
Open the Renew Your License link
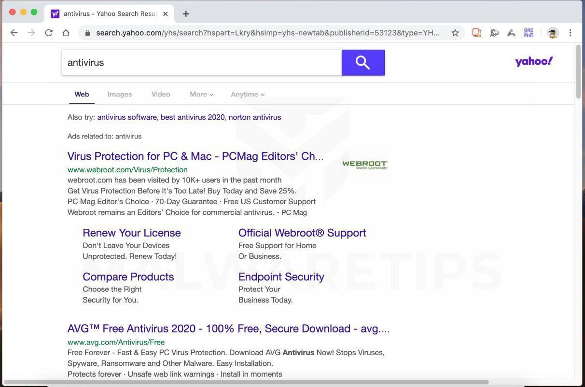coord(131,233)
